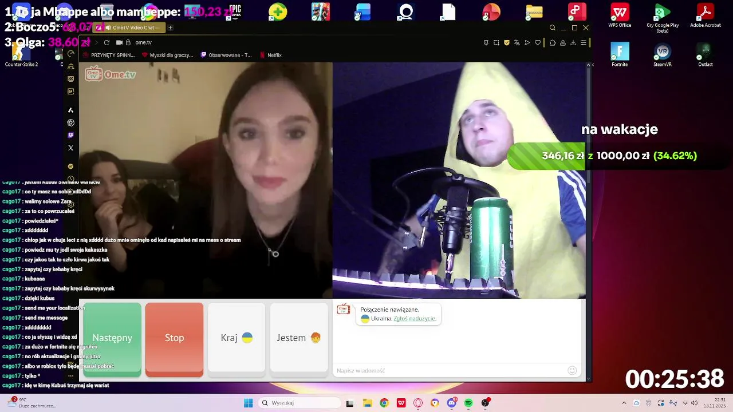Open the X (Twitter) sidebar icon
This screenshot has height=412, width=733.
pos(71,148)
